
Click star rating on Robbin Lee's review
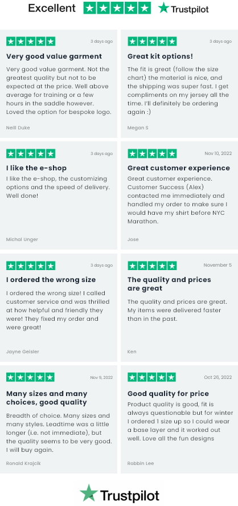[152, 377]
